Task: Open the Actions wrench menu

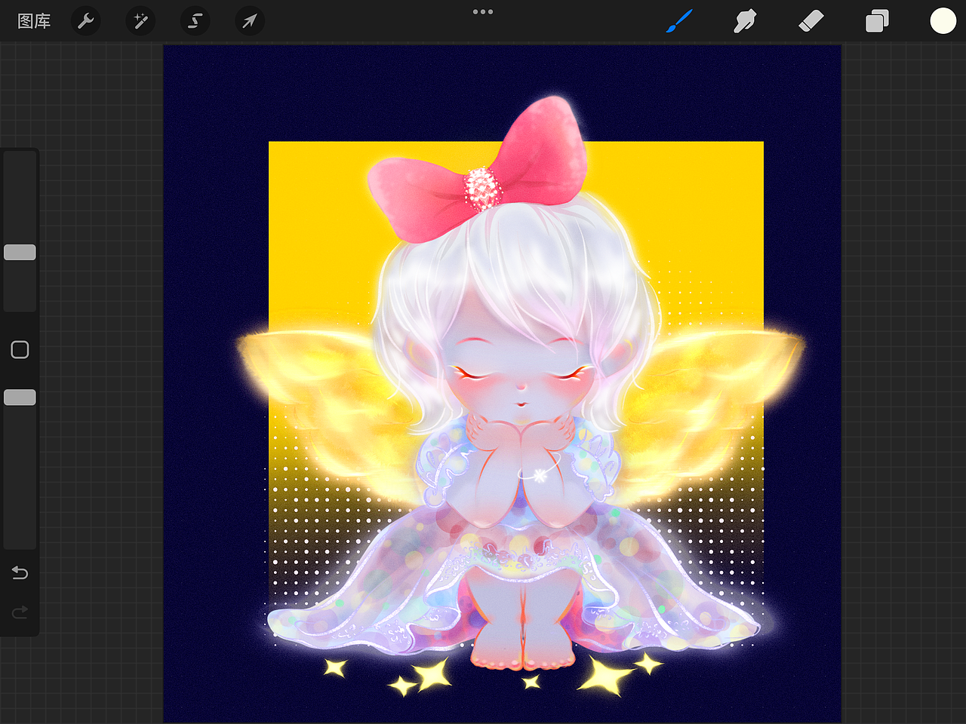Action: (x=86, y=21)
